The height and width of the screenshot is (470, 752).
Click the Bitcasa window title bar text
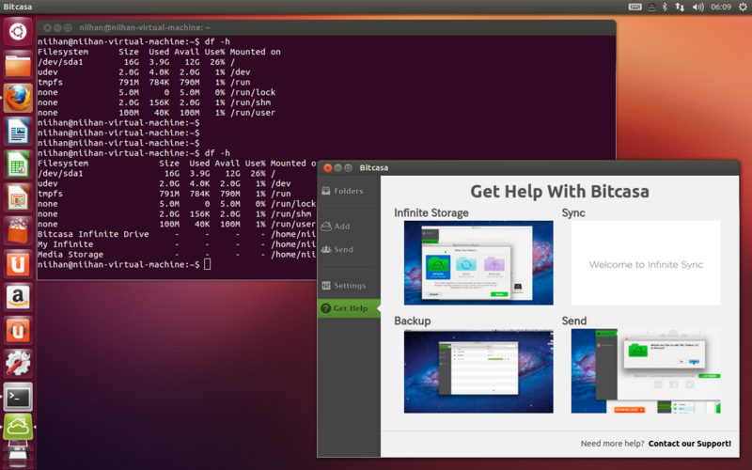[373, 168]
